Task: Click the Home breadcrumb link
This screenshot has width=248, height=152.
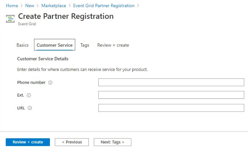Action: 12,6
